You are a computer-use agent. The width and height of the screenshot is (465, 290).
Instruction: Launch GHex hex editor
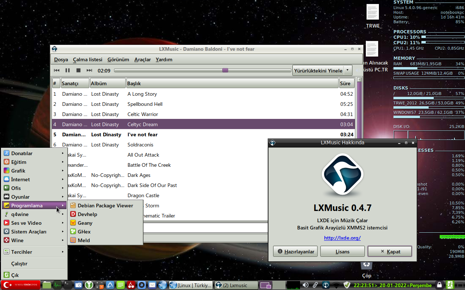106,232
